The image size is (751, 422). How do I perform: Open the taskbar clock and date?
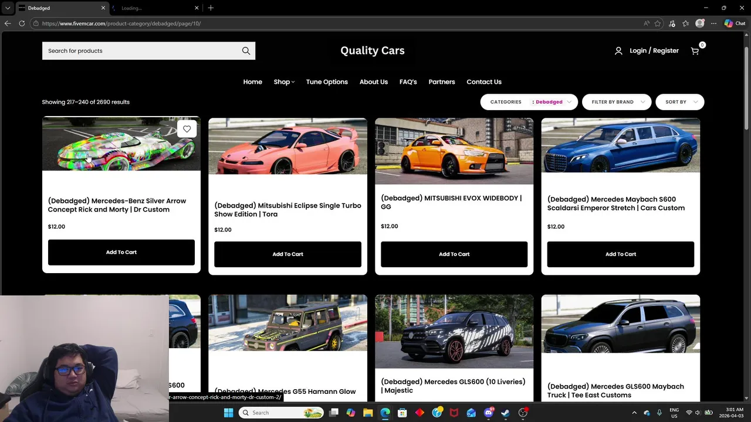click(734, 413)
